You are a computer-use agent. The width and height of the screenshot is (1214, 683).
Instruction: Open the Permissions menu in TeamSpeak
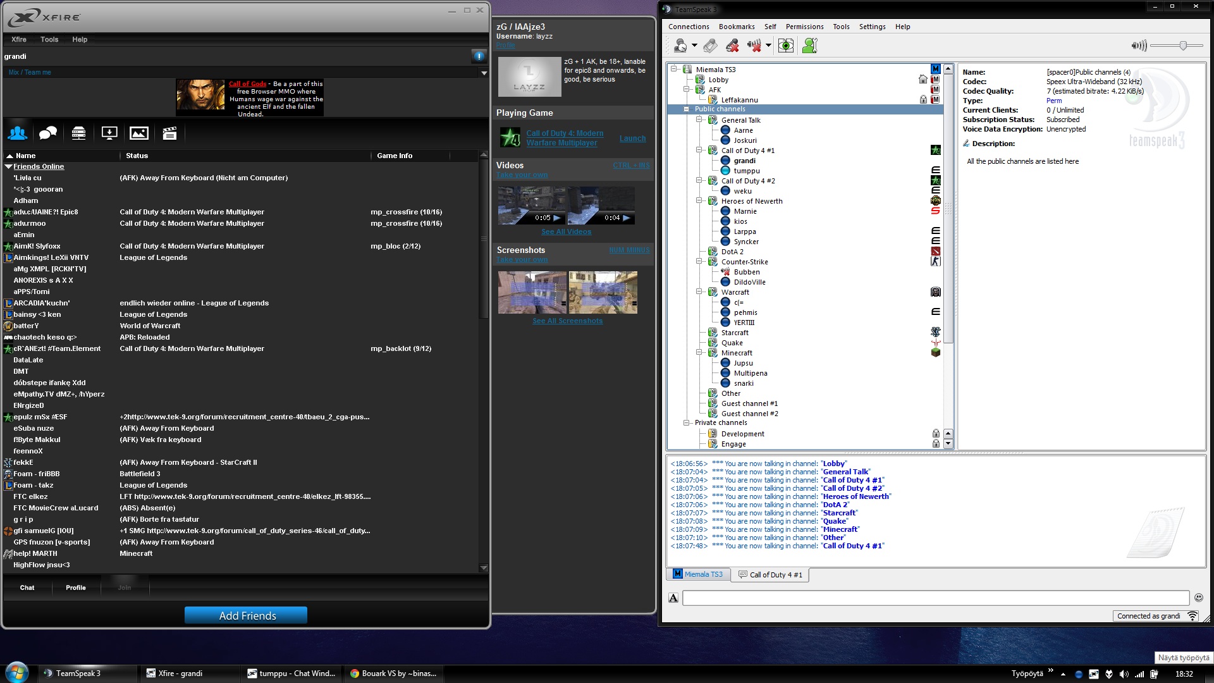pos(804,27)
